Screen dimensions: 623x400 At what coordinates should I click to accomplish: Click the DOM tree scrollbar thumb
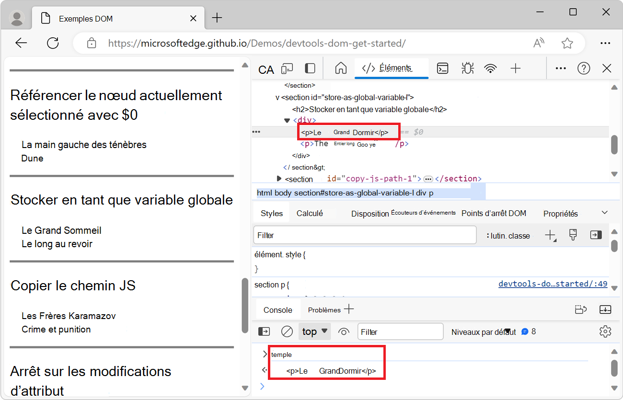pos(614,145)
